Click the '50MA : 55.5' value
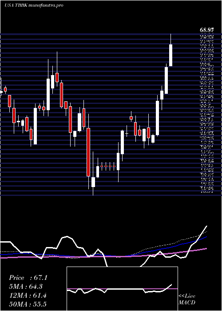This screenshot has width=222, height=311. pos(28,304)
